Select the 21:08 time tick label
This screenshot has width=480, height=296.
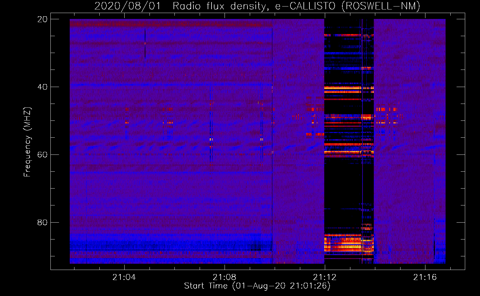225,277
